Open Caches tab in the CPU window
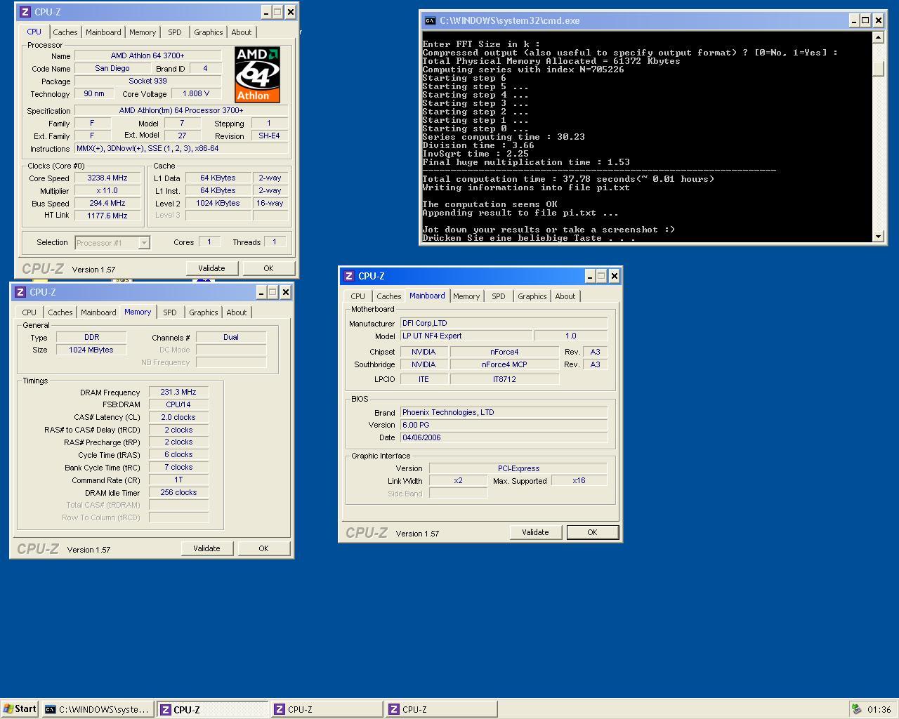 (x=65, y=32)
